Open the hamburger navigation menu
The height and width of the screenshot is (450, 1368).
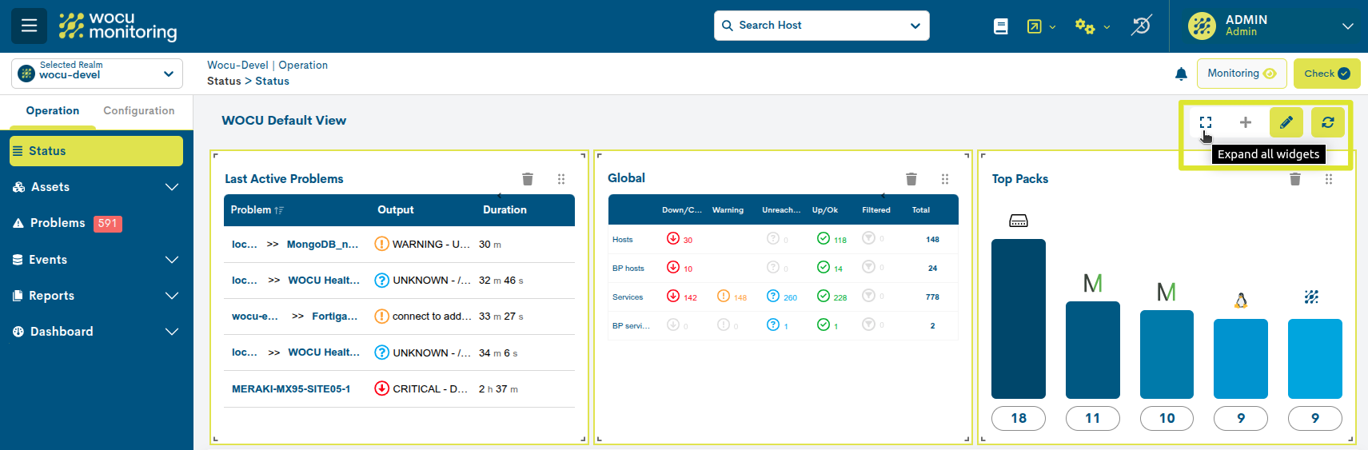[30, 26]
